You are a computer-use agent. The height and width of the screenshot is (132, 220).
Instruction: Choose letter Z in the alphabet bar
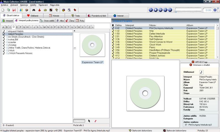pyautogui.click(x=89, y=27)
